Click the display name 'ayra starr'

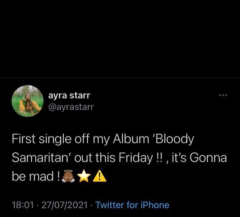[69, 95]
